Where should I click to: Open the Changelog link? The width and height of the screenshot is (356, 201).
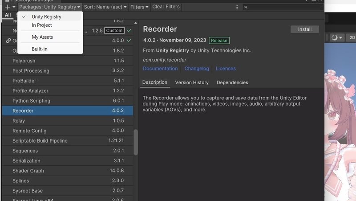(197, 69)
